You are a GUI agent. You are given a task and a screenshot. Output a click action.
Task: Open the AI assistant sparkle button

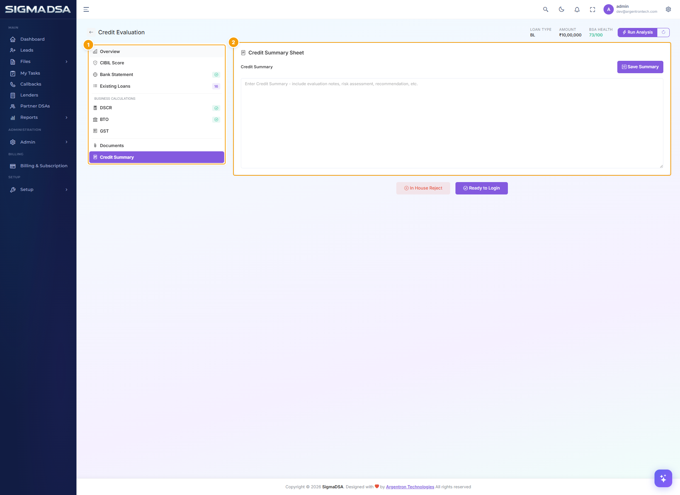[x=663, y=478]
